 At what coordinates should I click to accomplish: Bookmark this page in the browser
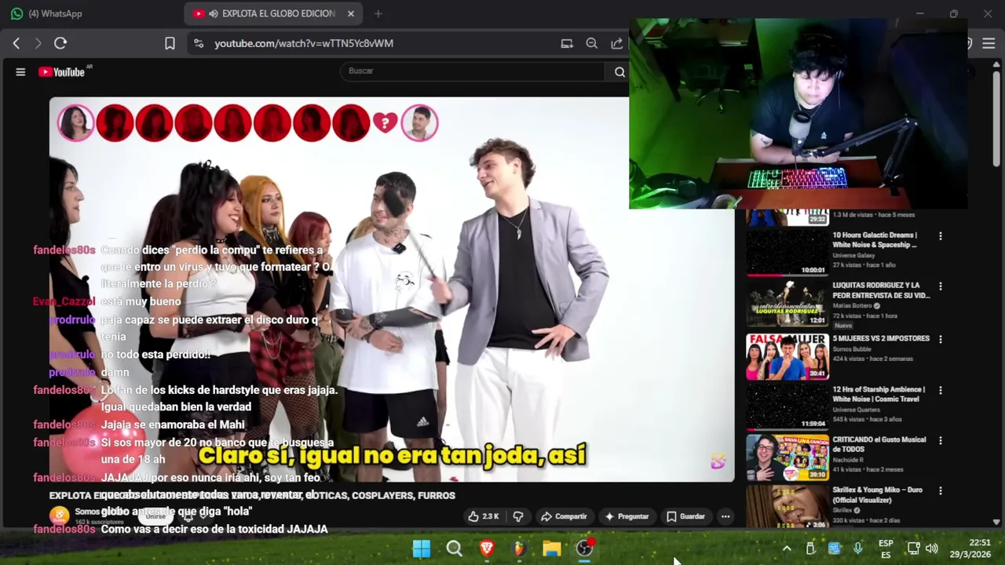pos(170,43)
